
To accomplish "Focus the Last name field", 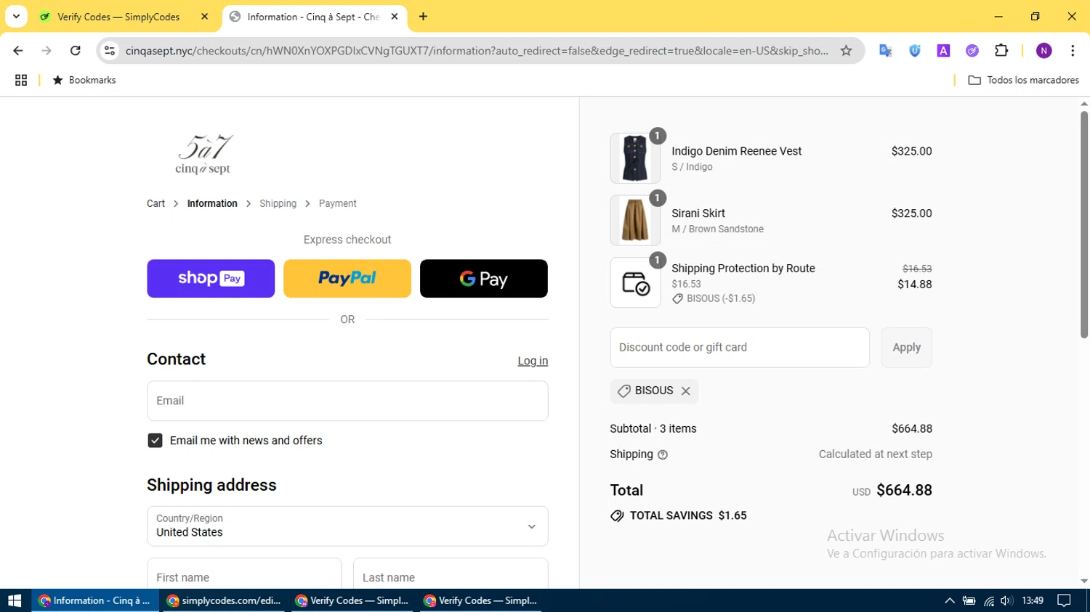I will tap(451, 574).
